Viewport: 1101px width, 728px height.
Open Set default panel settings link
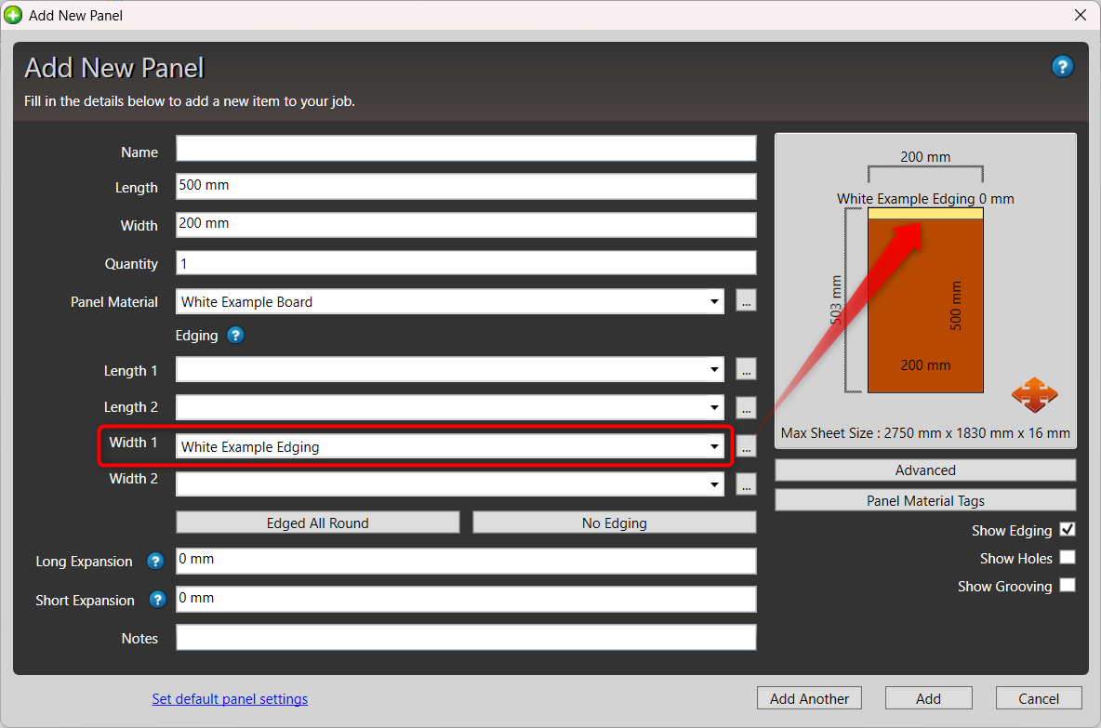tap(230, 698)
